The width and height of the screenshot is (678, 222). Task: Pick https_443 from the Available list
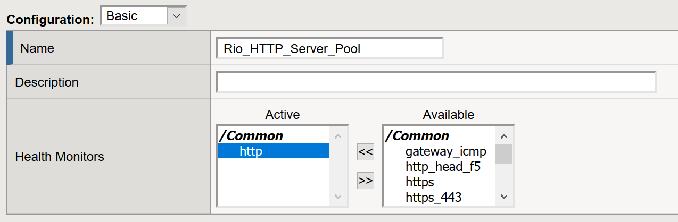coord(433,198)
